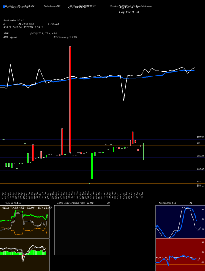The height and width of the screenshot is (271, 205).
Task: Click the ADX line chart thumbnail
Action: coord(25,222)
